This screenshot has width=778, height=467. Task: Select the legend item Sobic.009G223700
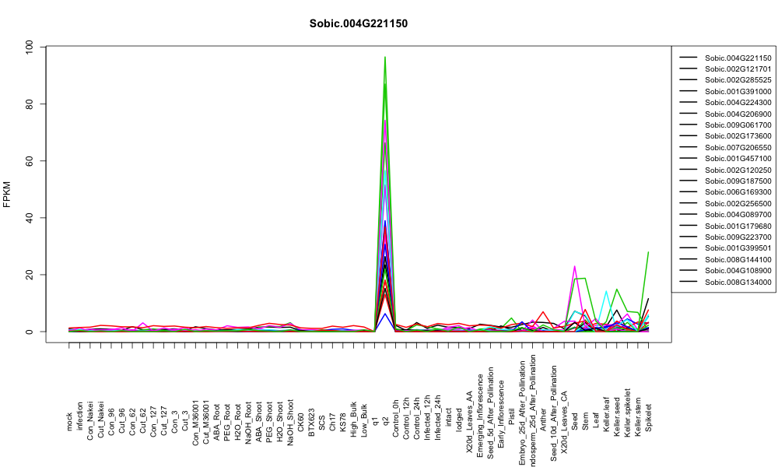pos(738,237)
